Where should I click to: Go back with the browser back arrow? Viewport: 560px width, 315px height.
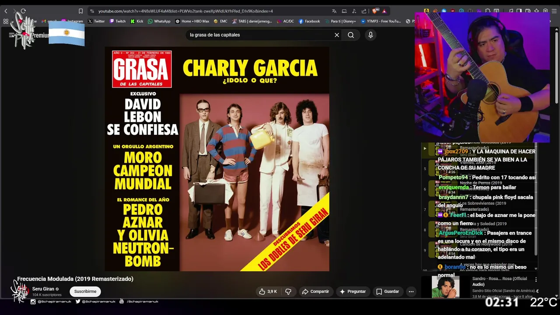click(x=6, y=11)
